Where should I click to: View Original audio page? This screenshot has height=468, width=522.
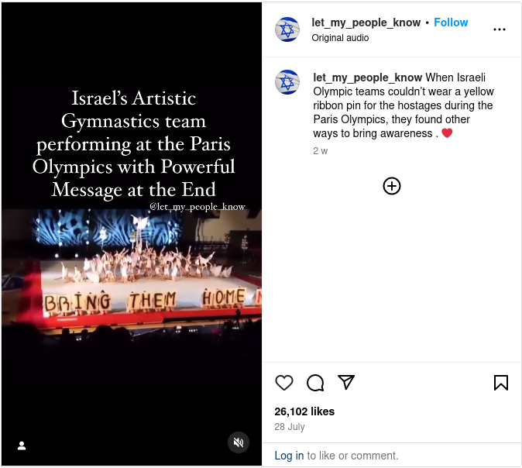click(340, 38)
